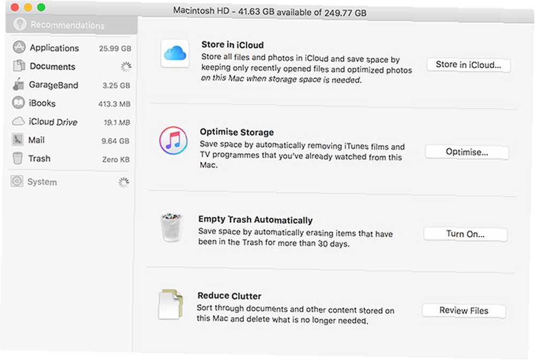The height and width of the screenshot is (361, 535).
Task: Click the GarageBand guitar icon
Action: pos(18,85)
